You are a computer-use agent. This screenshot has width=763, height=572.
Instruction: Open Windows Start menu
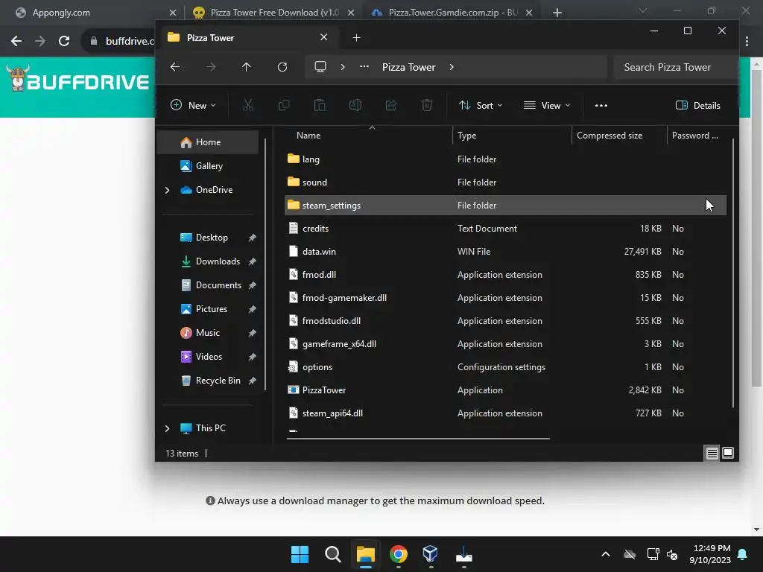[x=300, y=554]
